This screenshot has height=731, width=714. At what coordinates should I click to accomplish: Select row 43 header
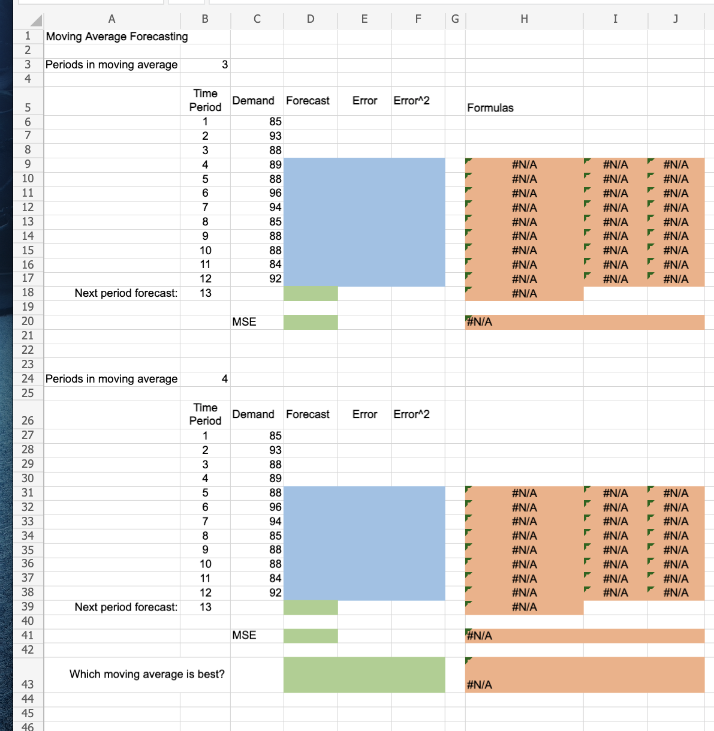pos(28,675)
